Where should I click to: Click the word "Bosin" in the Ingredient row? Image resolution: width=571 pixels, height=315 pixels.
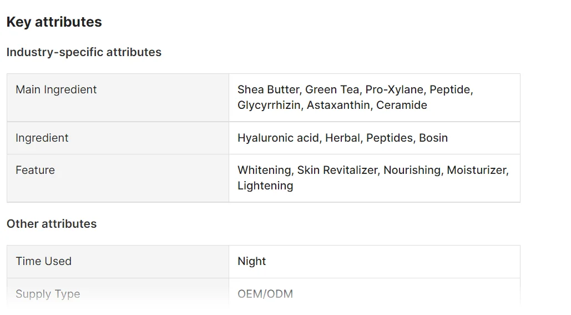433,138
